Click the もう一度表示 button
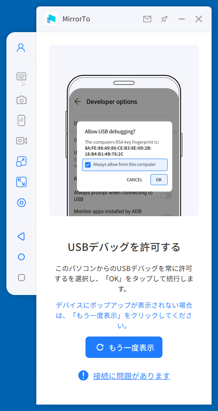 tap(124, 347)
